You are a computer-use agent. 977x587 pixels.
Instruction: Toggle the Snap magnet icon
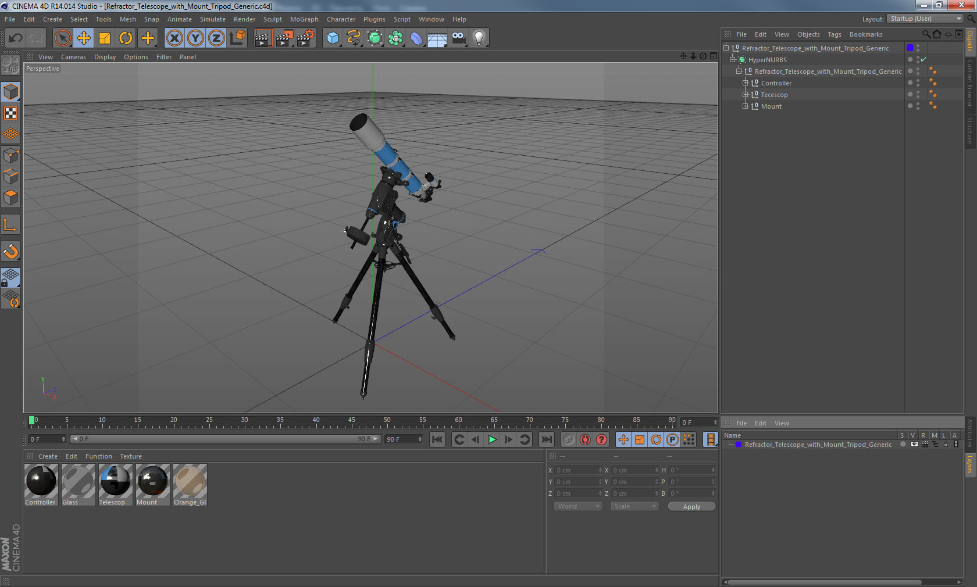[11, 251]
